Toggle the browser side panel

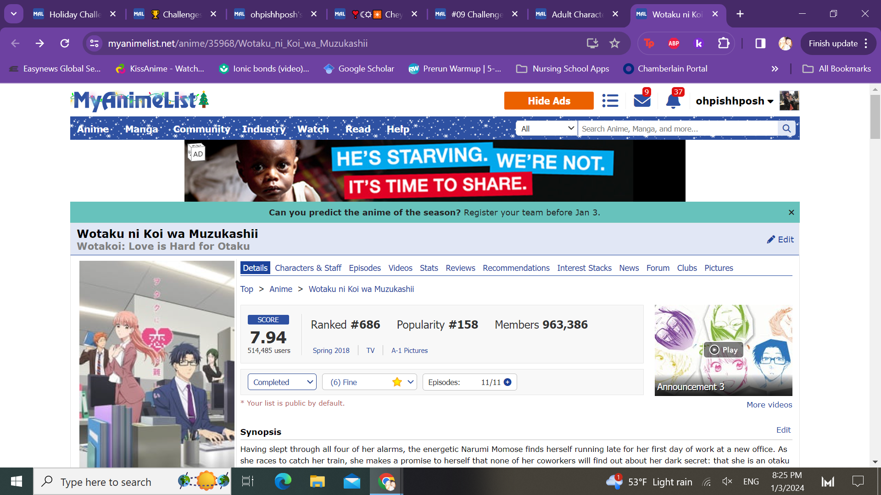pos(760,44)
